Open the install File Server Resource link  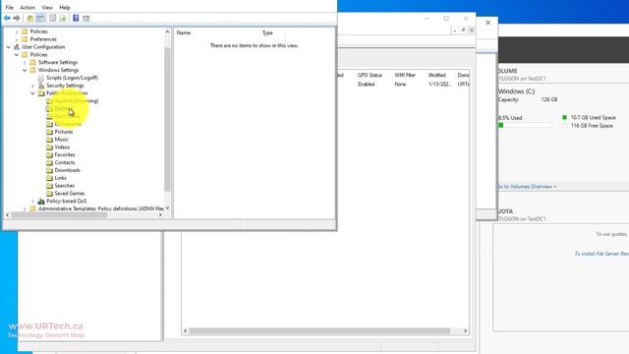pos(601,254)
